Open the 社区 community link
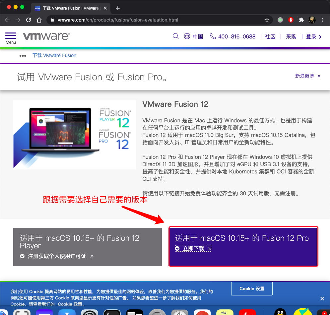Image resolution: width=330 pixels, height=315 pixels. [x=270, y=36]
